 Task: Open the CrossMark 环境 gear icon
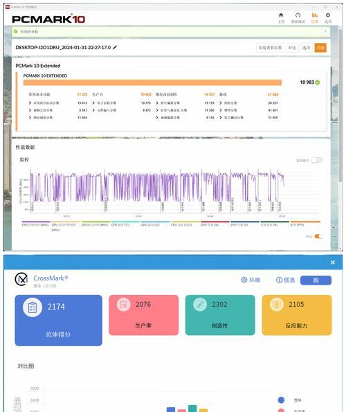pos(244,280)
